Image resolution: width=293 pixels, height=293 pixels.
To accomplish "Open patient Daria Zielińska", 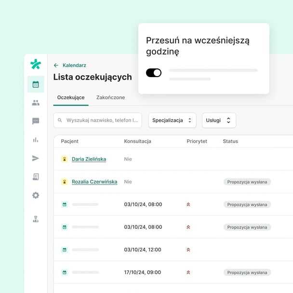I will pos(89,159).
